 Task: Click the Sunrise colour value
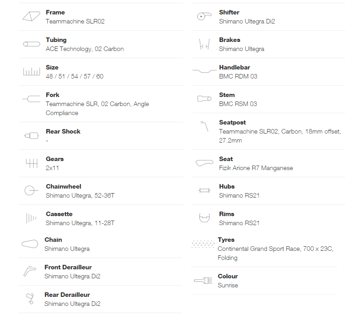(228, 286)
